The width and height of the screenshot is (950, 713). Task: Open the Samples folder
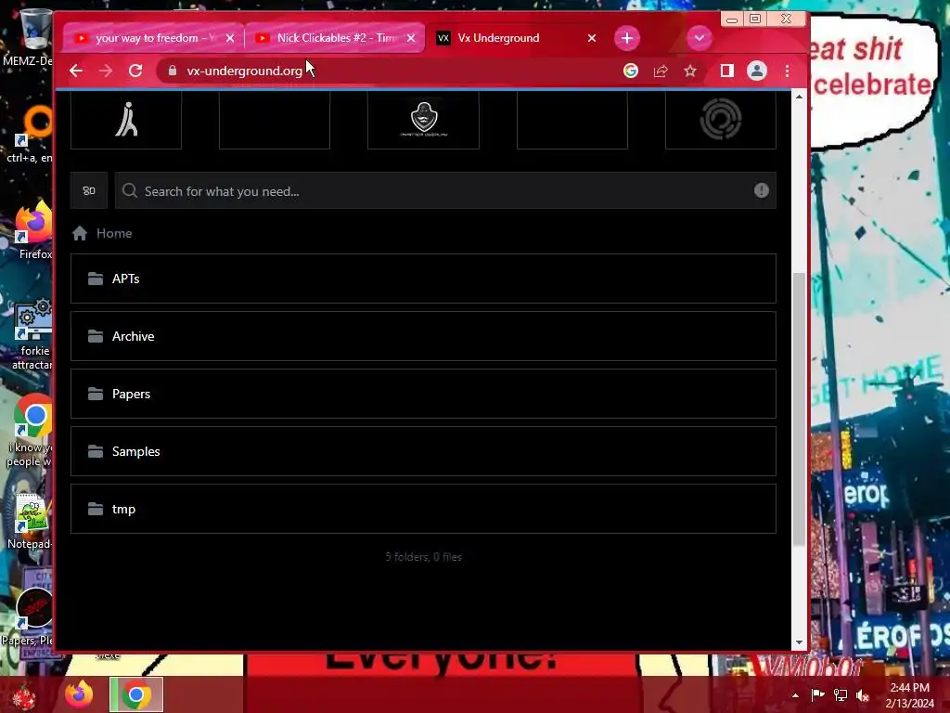click(x=423, y=452)
